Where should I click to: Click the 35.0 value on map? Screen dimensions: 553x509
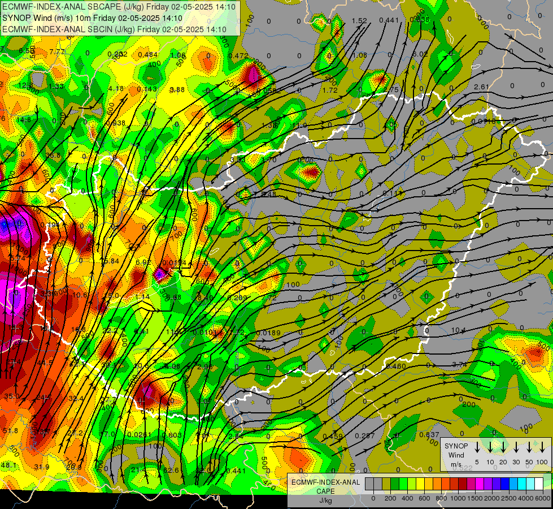click(12, 396)
